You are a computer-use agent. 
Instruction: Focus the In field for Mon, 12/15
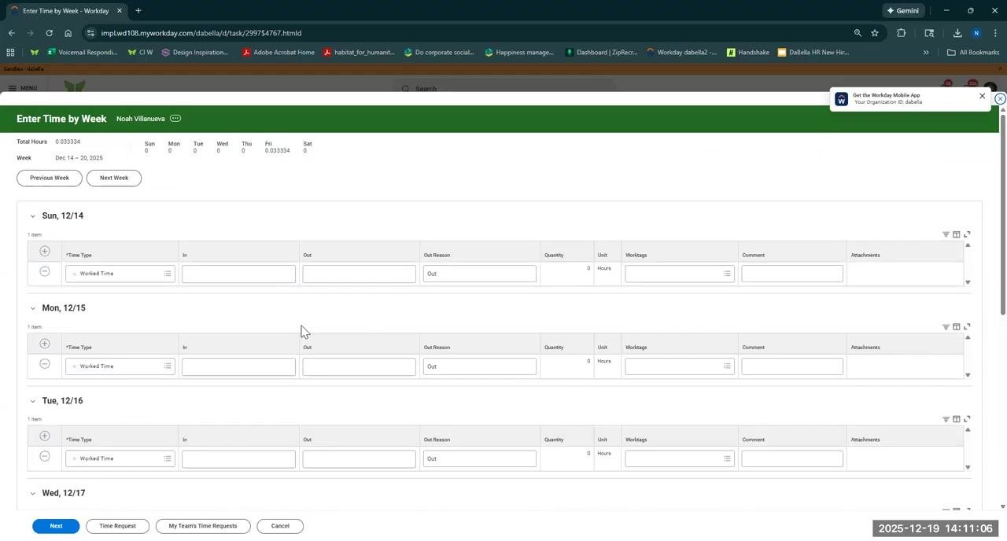point(238,366)
